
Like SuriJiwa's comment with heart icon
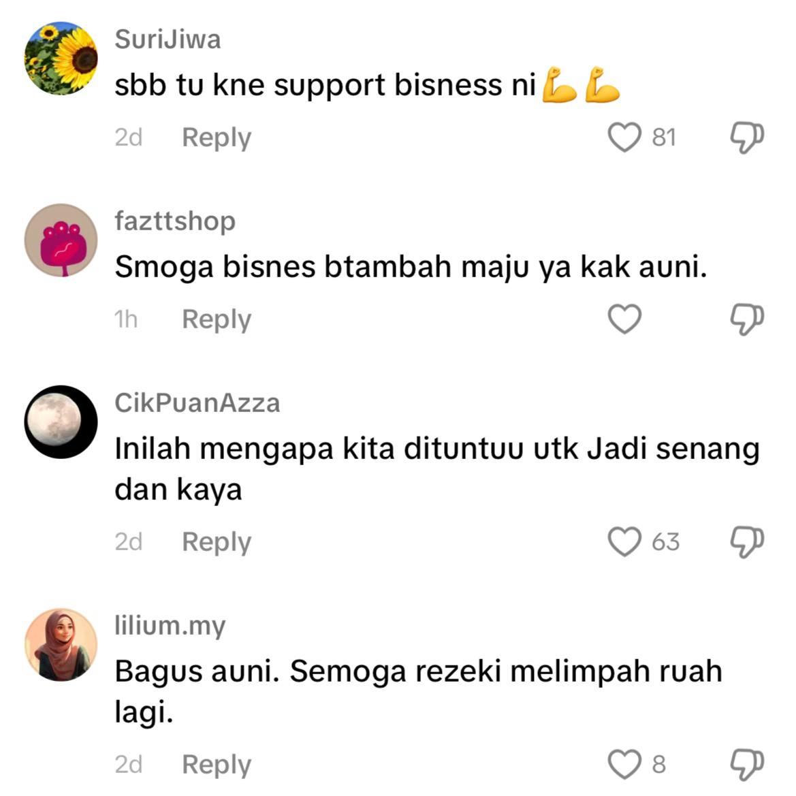click(624, 138)
